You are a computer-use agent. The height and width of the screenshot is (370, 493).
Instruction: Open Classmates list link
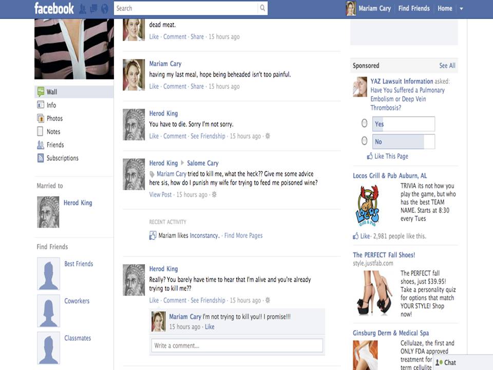(x=78, y=338)
